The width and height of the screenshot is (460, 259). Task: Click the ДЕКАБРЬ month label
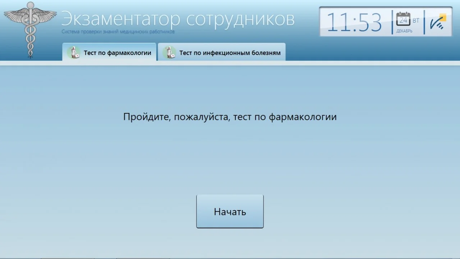coord(404,31)
